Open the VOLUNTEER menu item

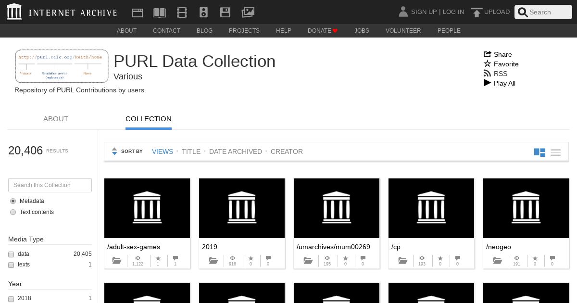tap(403, 31)
